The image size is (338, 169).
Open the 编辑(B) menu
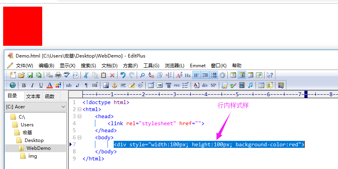[x=46, y=66]
